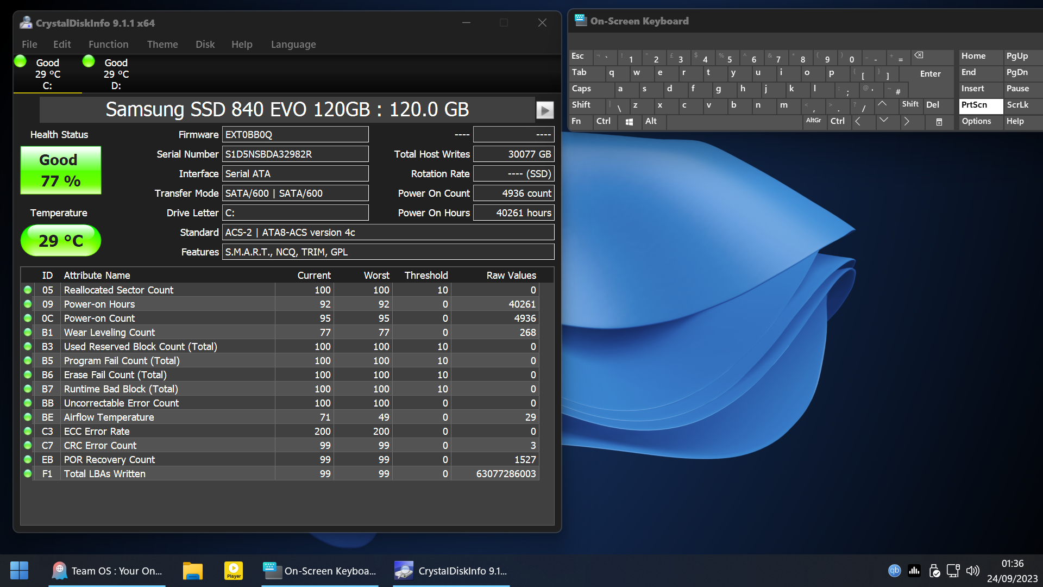Viewport: 1043px width, 587px height.
Task: Click the Windows logo key on keyboard
Action: coord(629,122)
